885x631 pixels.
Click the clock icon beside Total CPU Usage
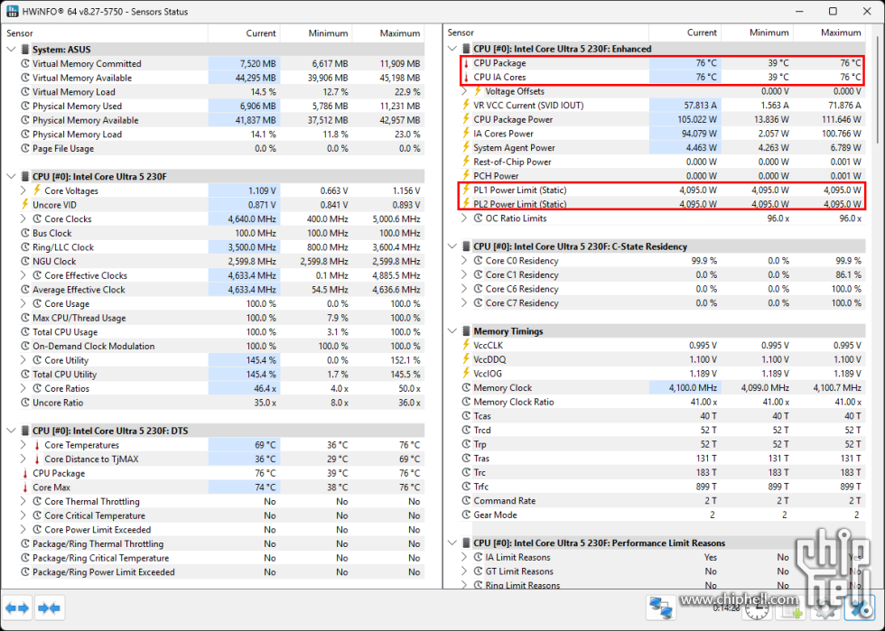click(25, 332)
